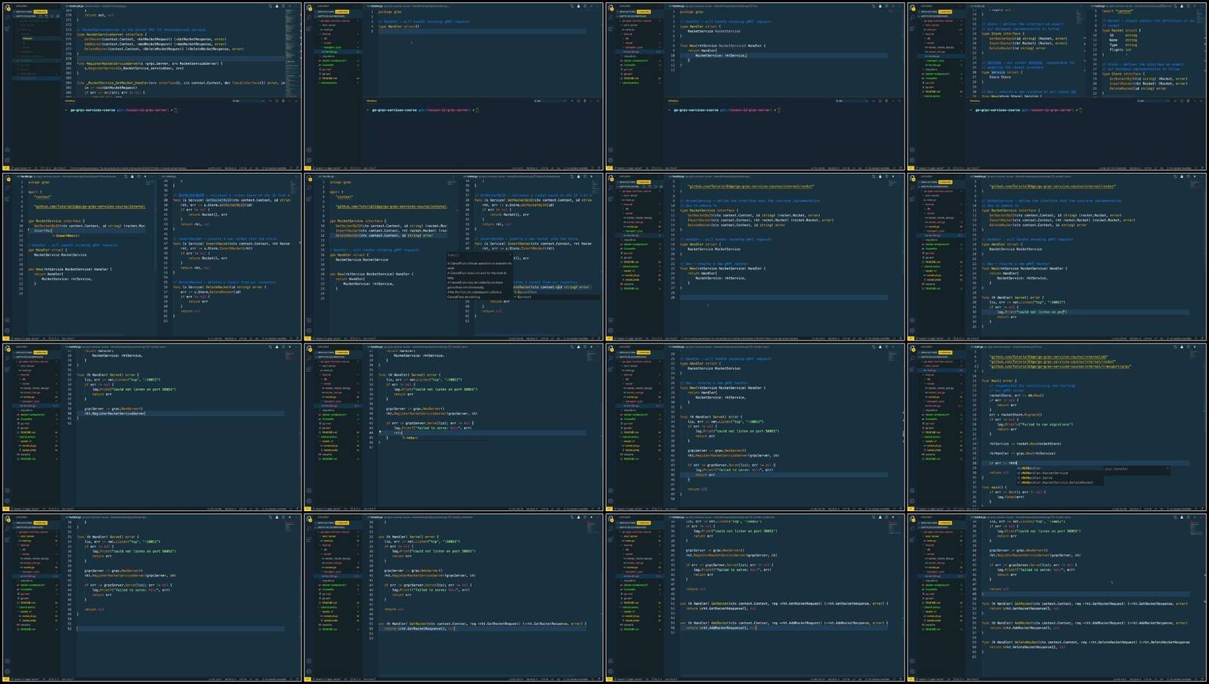Open frame showing GetRocket, AddRocket and DeleteRocket methods
This screenshot has width=1209, height=684.
click(x=1058, y=598)
